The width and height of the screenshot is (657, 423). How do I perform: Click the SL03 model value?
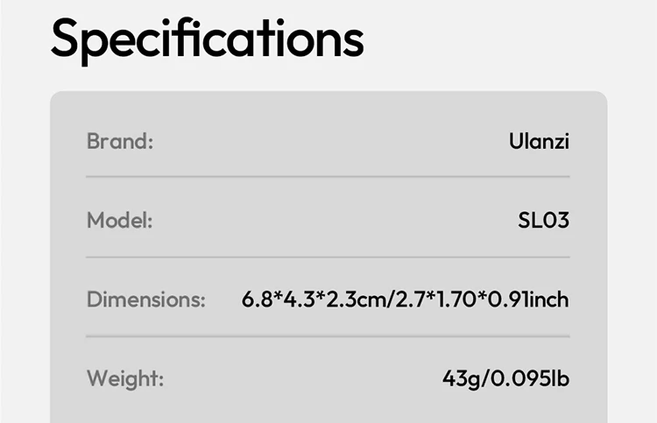click(543, 221)
